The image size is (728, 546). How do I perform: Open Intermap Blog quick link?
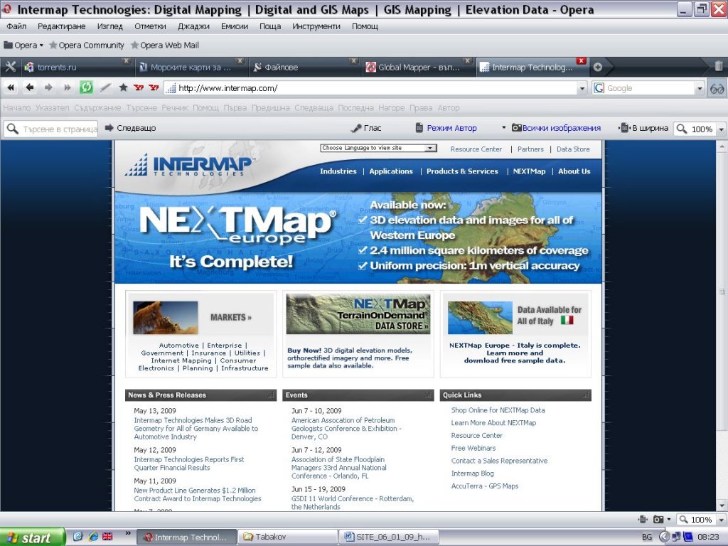pos(472,473)
